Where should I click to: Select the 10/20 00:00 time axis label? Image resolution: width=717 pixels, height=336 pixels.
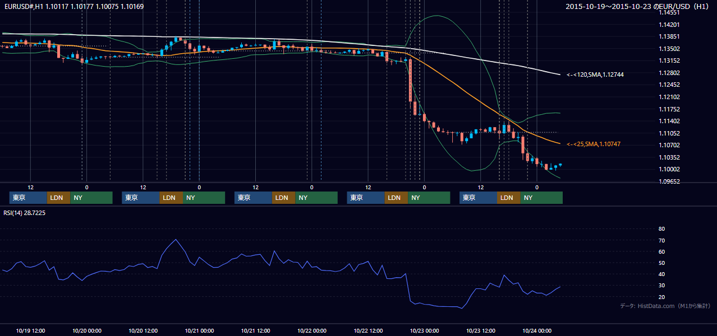click(87, 330)
